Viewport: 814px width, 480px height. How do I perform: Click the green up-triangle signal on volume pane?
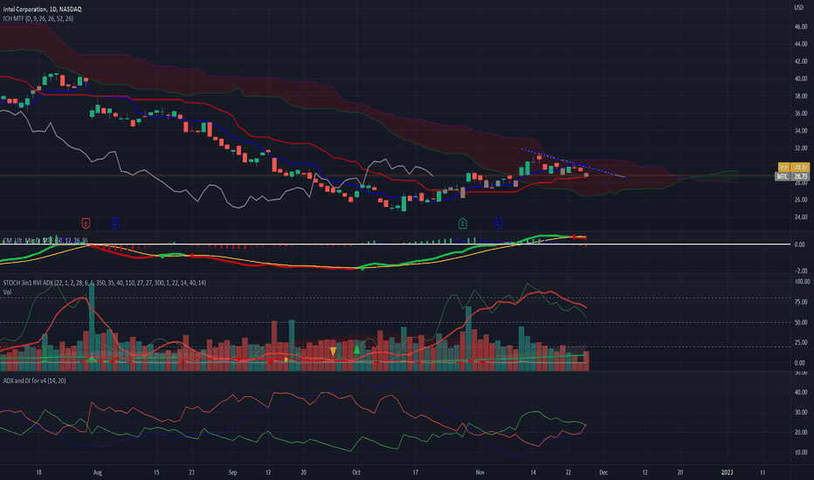(x=356, y=349)
